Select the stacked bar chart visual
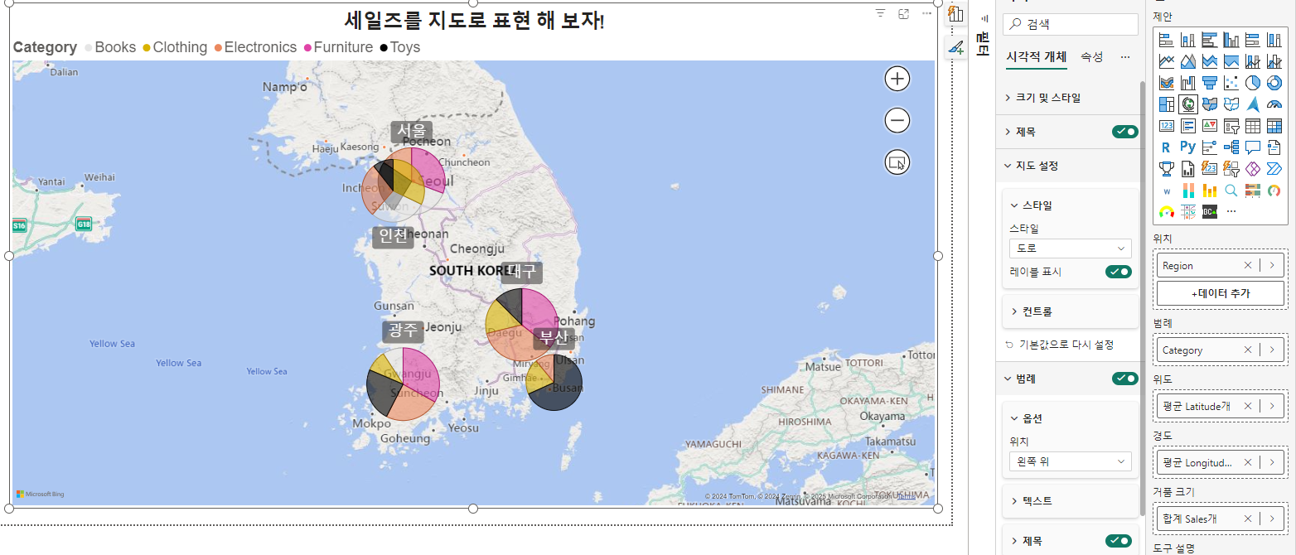Viewport: 1296px width, 555px height. [1166, 40]
